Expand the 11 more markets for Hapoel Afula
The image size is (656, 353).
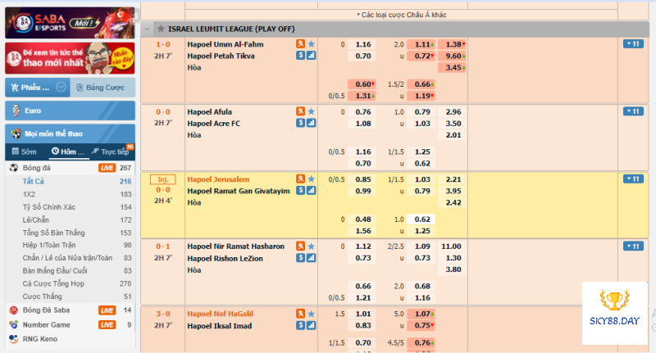click(633, 111)
